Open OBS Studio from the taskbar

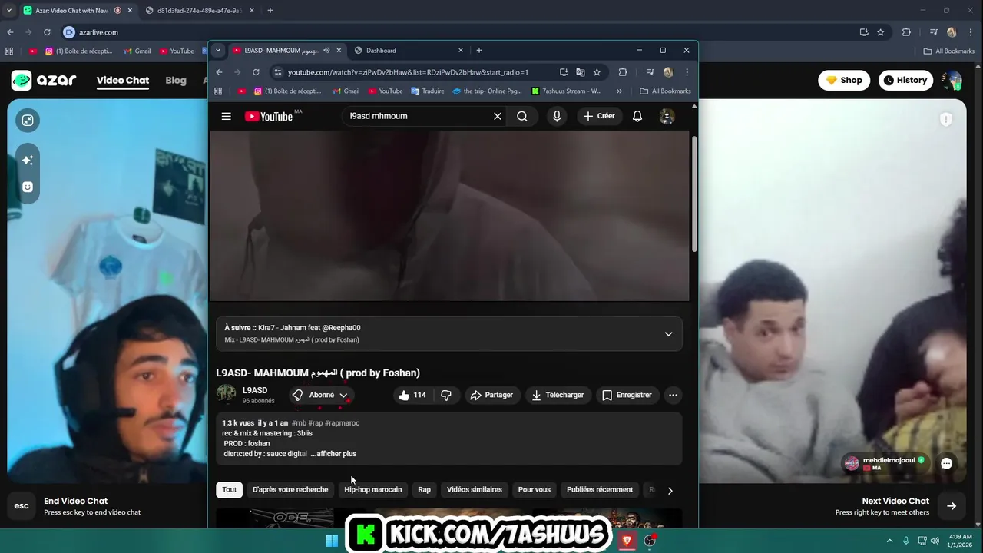point(650,541)
